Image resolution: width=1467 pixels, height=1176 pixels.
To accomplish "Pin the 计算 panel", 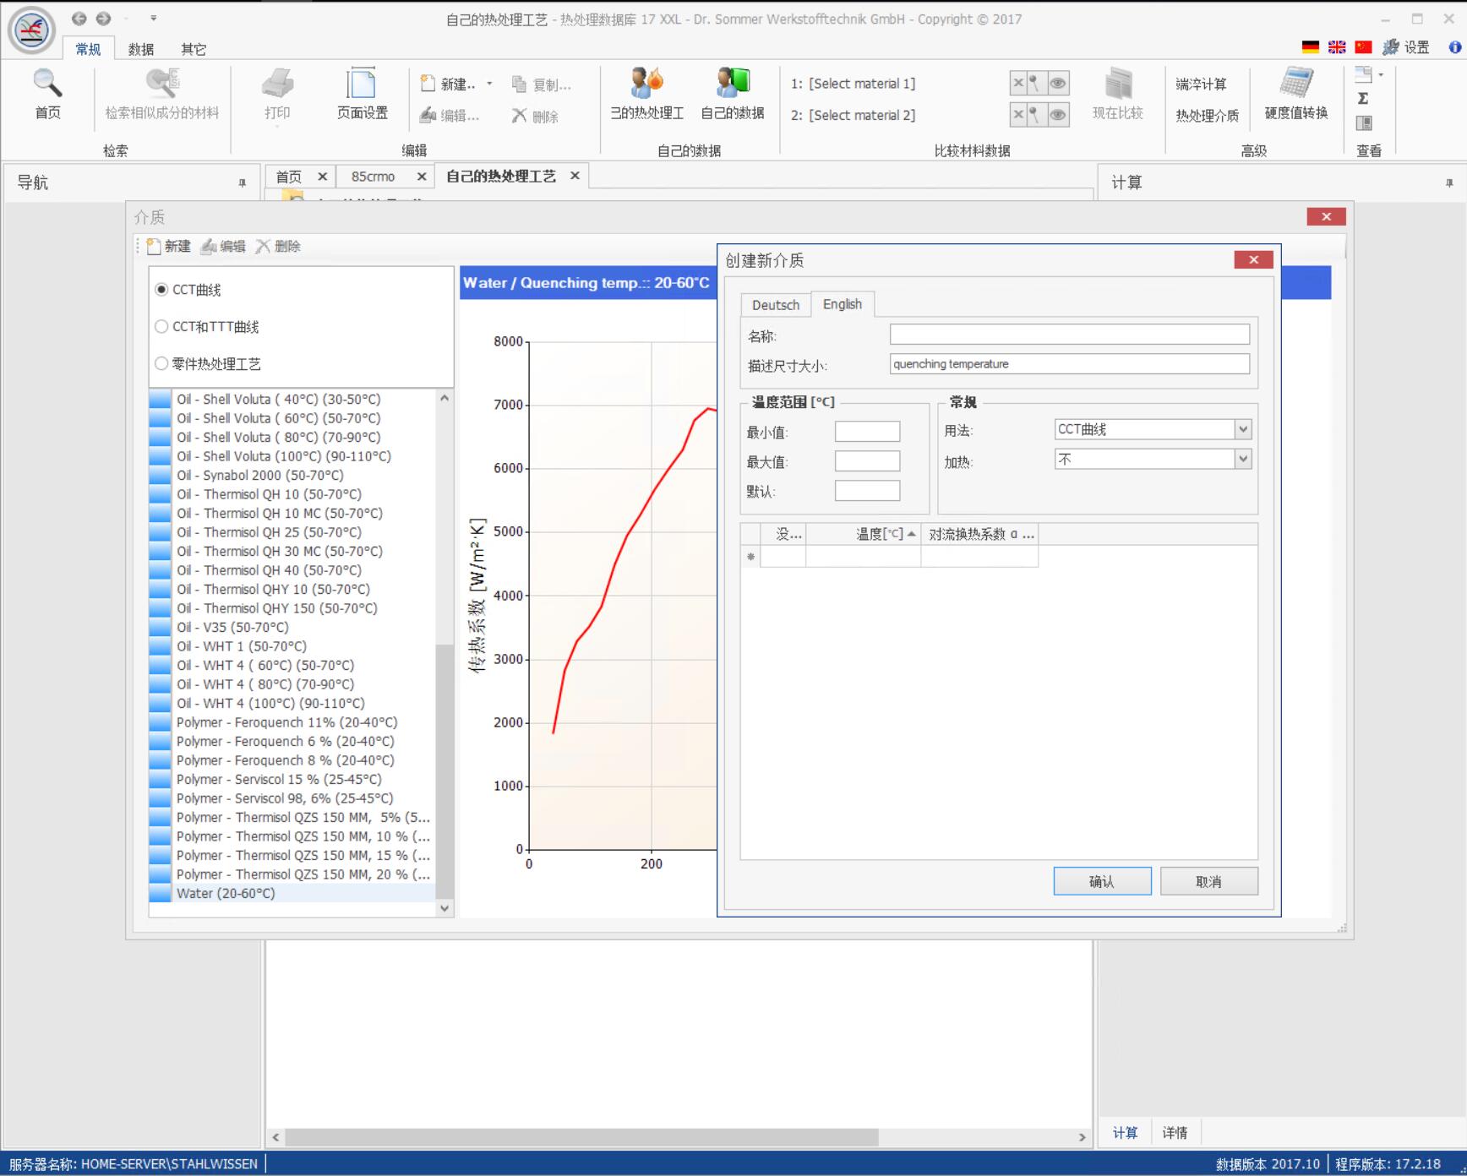I will (1449, 182).
